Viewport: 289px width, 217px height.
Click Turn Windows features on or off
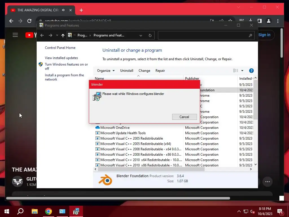click(66, 66)
